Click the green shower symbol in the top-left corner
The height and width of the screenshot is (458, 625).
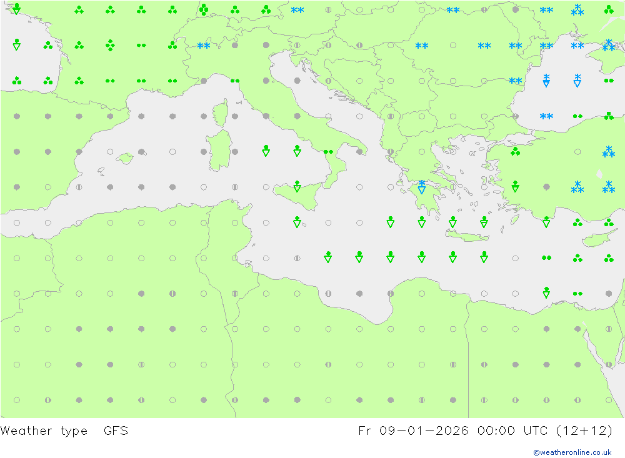pos(16,9)
